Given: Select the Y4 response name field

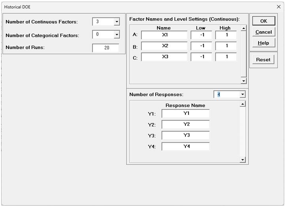Looking at the screenshot, I should pos(185,146).
